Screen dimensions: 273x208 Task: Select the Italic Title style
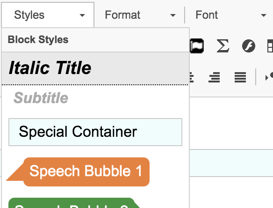pyautogui.click(x=95, y=68)
